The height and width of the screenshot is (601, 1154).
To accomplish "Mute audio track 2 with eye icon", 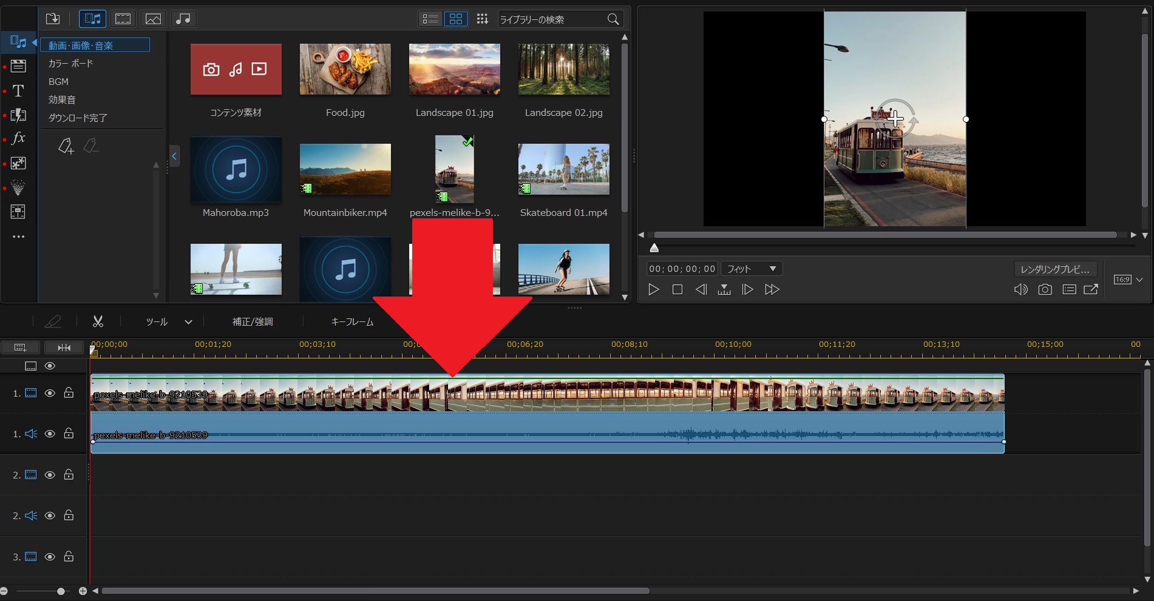I will coord(50,515).
